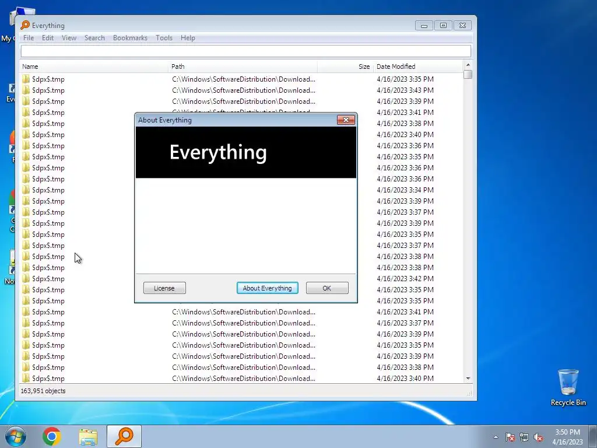
Task: Open the Help menu
Action: click(188, 38)
